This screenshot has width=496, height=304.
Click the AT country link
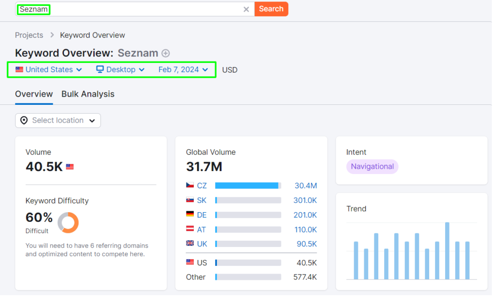[x=201, y=230]
